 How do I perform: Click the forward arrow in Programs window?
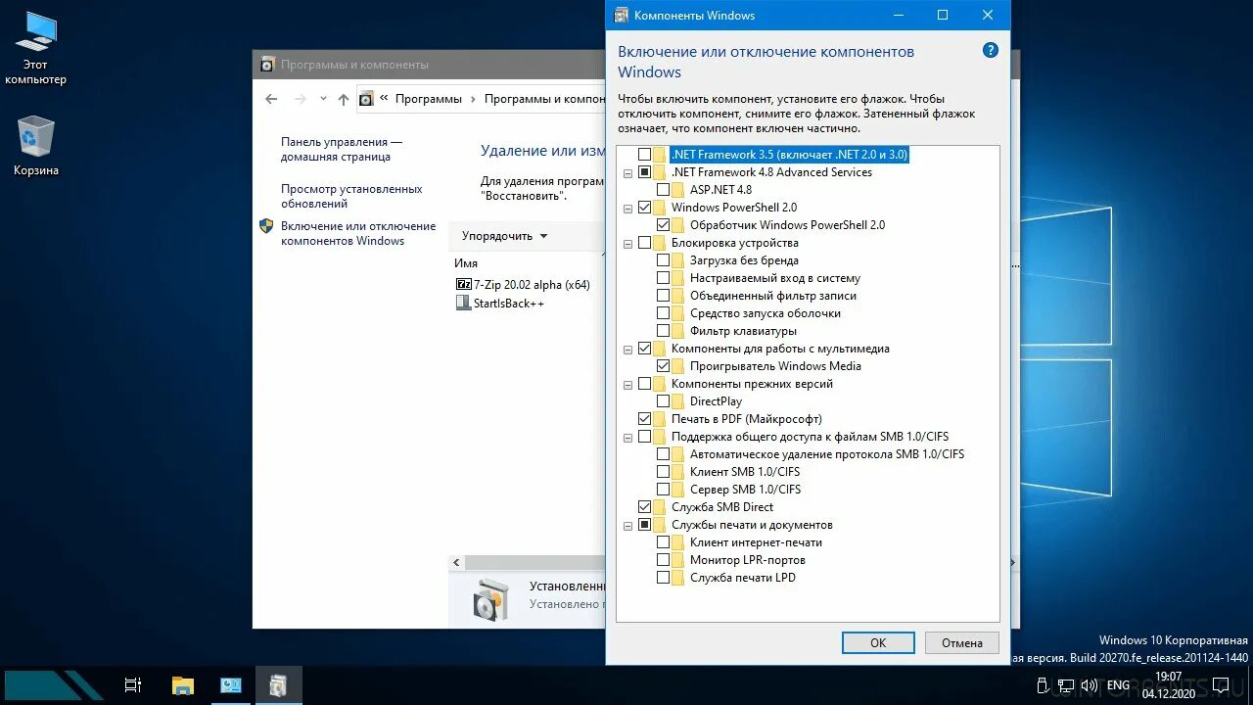tap(301, 99)
